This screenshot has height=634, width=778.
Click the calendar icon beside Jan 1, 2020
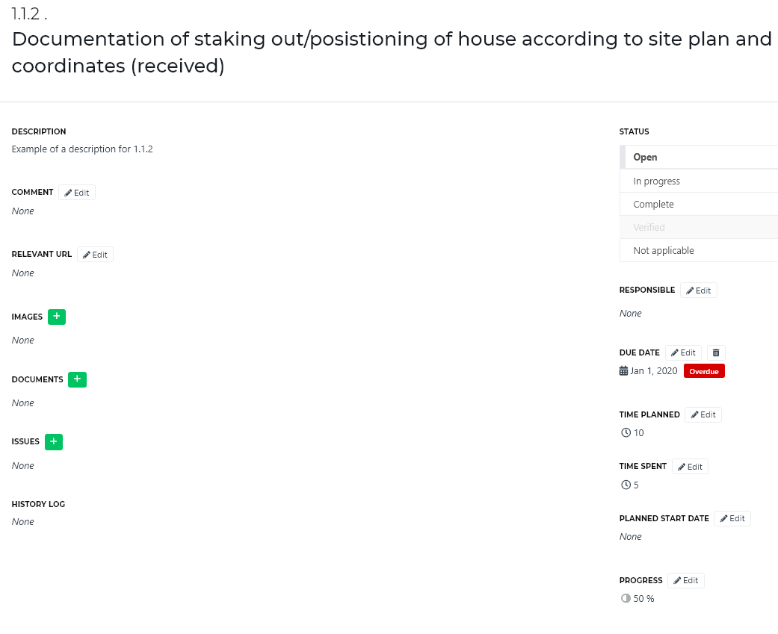(624, 371)
